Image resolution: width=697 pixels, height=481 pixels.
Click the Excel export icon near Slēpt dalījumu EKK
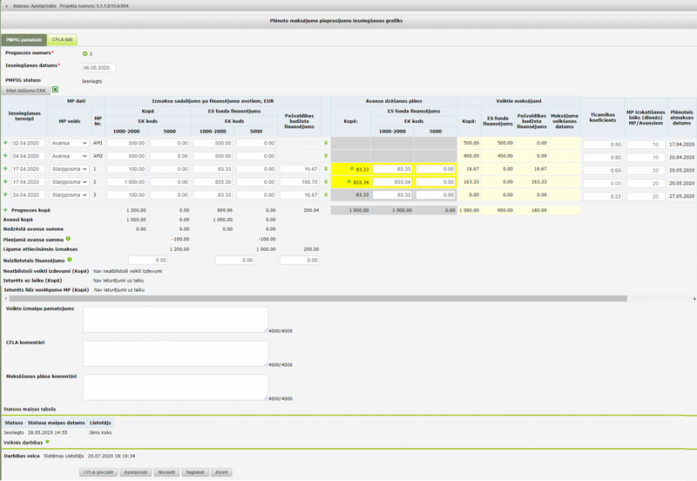55,89
